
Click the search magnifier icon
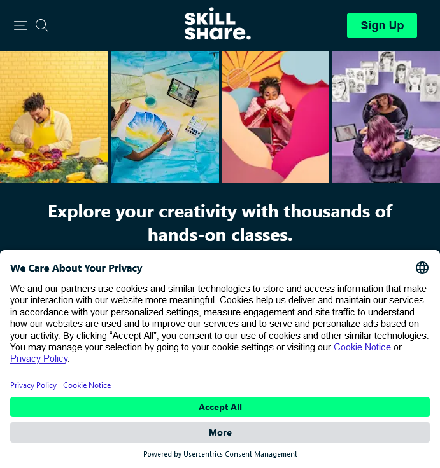pyautogui.click(x=42, y=25)
